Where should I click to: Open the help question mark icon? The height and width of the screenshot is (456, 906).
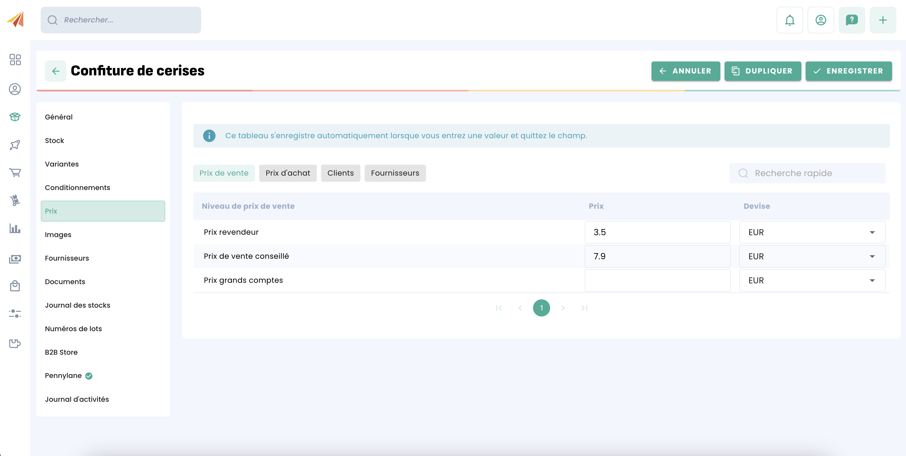click(x=851, y=20)
